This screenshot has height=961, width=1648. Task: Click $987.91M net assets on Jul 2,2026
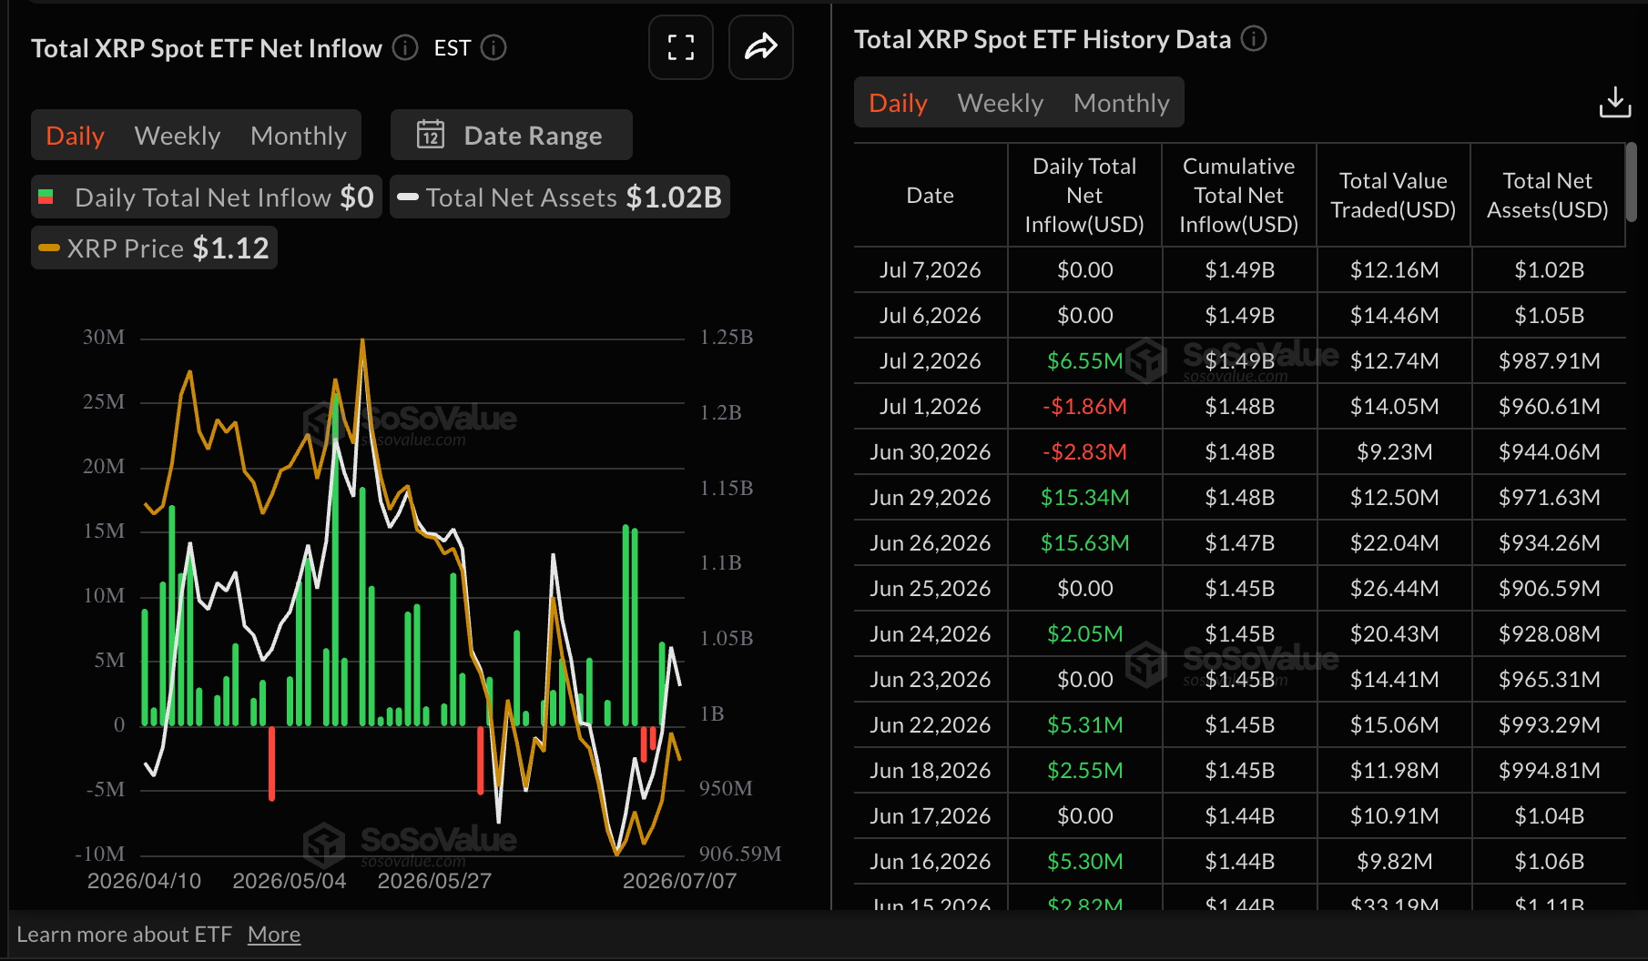click(1550, 361)
